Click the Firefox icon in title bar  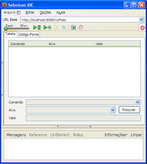point(4,5)
